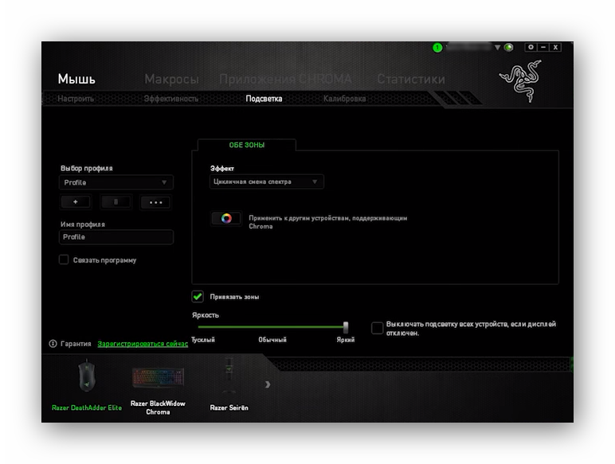Click the green status orb icon
Viewport: 615px width, 464px height.
509,48
